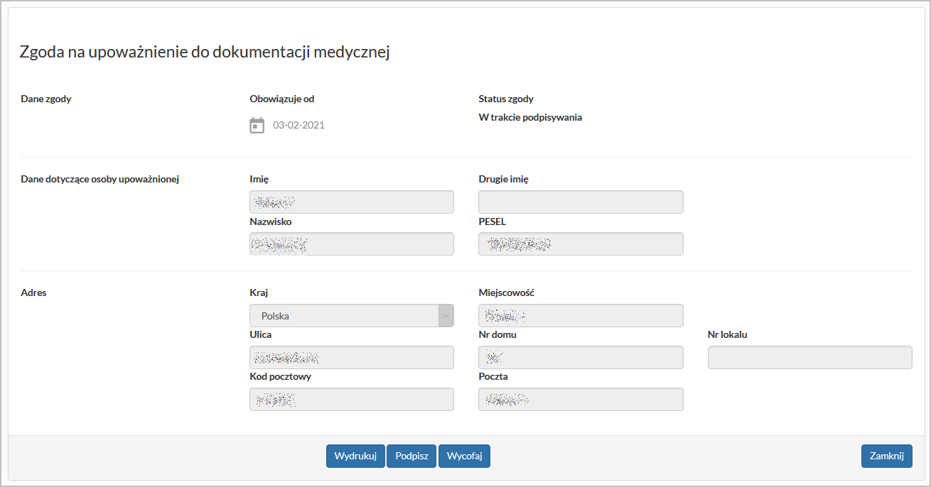Click the date value 03-02-2021
The width and height of the screenshot is (931, 487).
coord(298,126)
